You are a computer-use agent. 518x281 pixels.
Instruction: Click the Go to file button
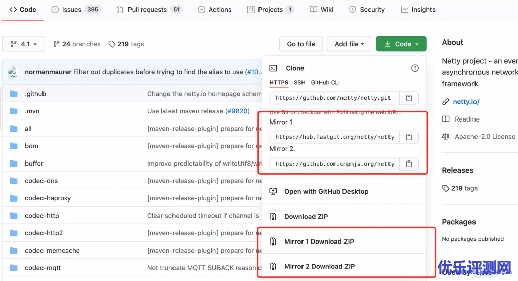coord(301,44)
